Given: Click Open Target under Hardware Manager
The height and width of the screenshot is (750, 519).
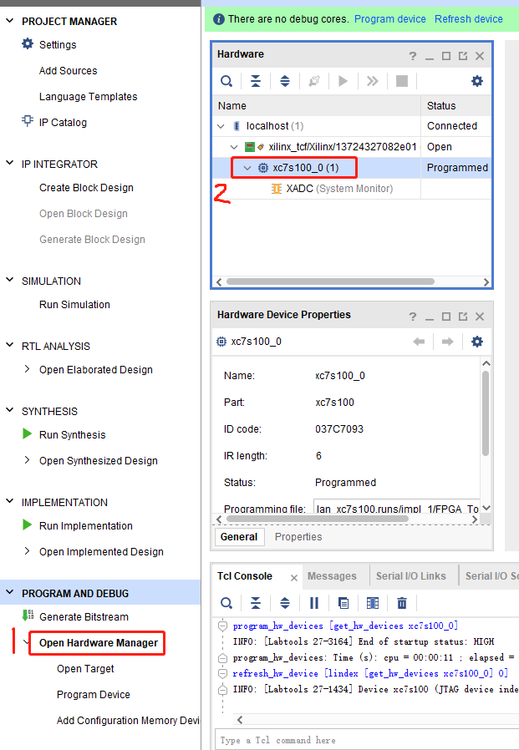Looking at the screenshot, I should [x=85, y=668].
